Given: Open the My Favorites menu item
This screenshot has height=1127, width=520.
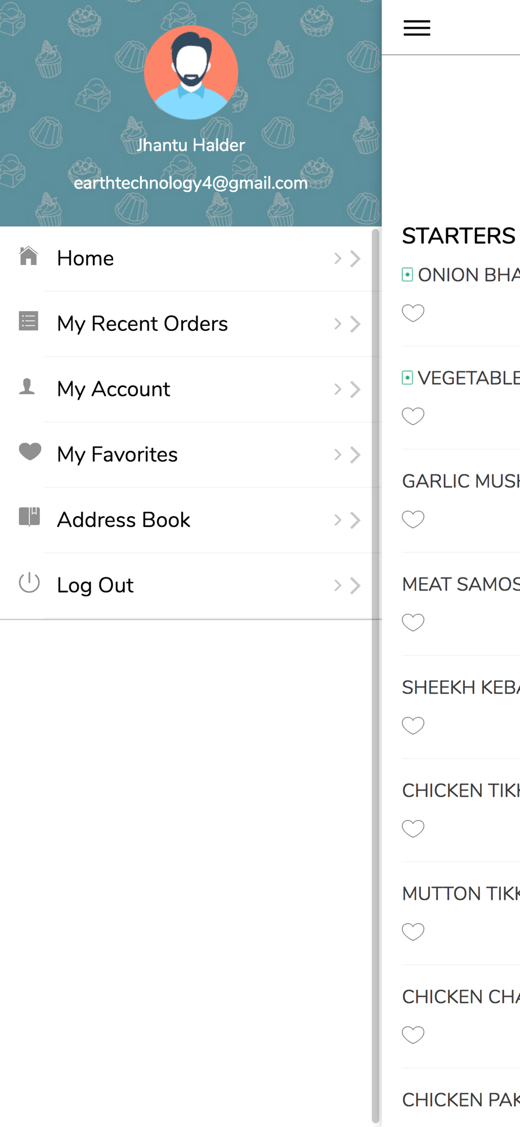Looking at the screenshot, I should coord(117,455).
